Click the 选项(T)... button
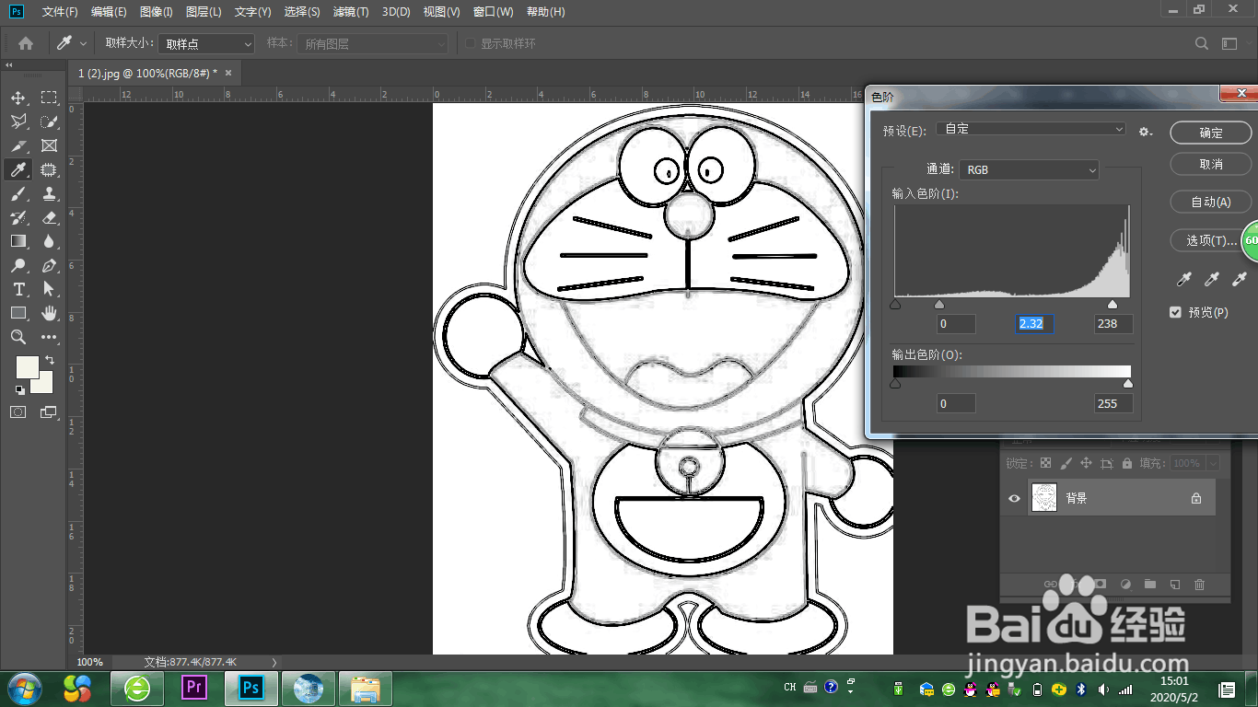1258x707 pixels. coord(1206,240)
